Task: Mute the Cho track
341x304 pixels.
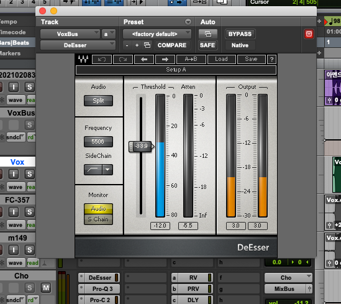Action: pos(46,288)
